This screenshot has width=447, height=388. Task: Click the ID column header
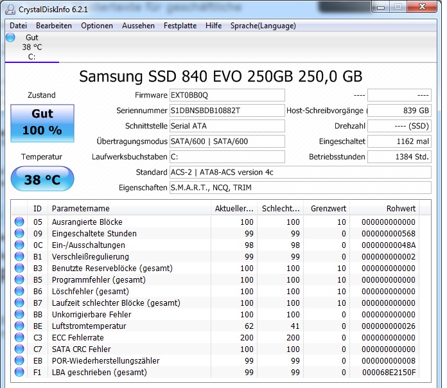tap(37, 208)
